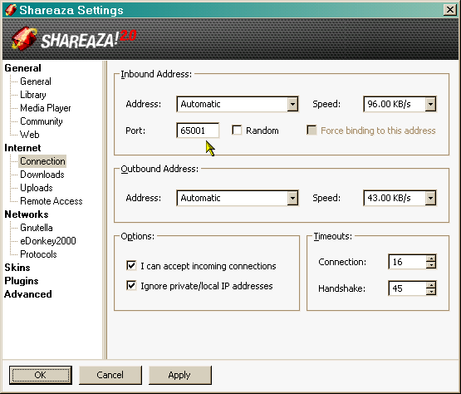
Task: Uncheck Ignore private/local IP addresses
Action: point(131,285)
